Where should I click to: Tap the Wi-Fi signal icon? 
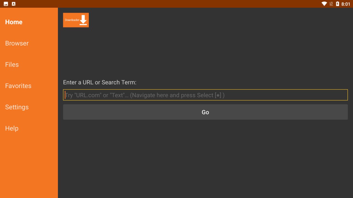click(x=324, y=4)
